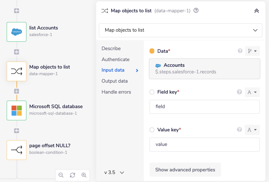Image resolution: width=269 pixels, height=182 pixels.
Task: Zoom in on the workflow canvas
Action: 84,175
